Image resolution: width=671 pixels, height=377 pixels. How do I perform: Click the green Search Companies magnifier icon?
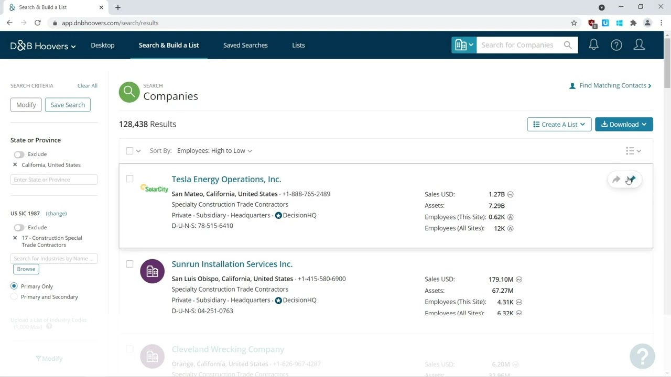point(129,92)
